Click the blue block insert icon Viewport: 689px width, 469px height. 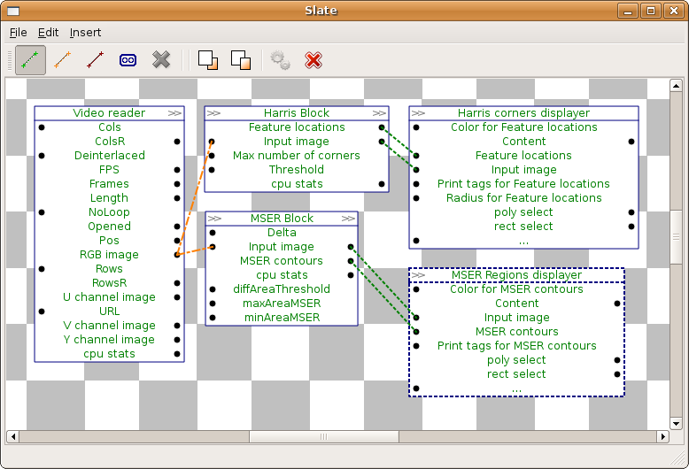(128, 59)
